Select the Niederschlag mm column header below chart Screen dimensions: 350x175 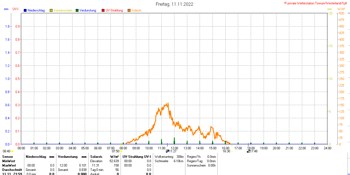40,157
